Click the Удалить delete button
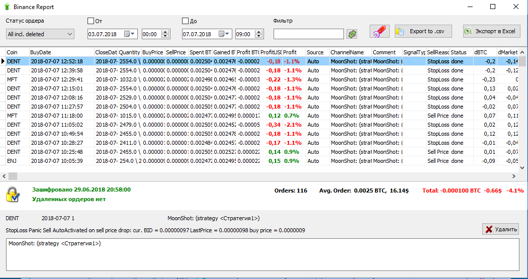This screenshot has width=528, height=279. 501,230
